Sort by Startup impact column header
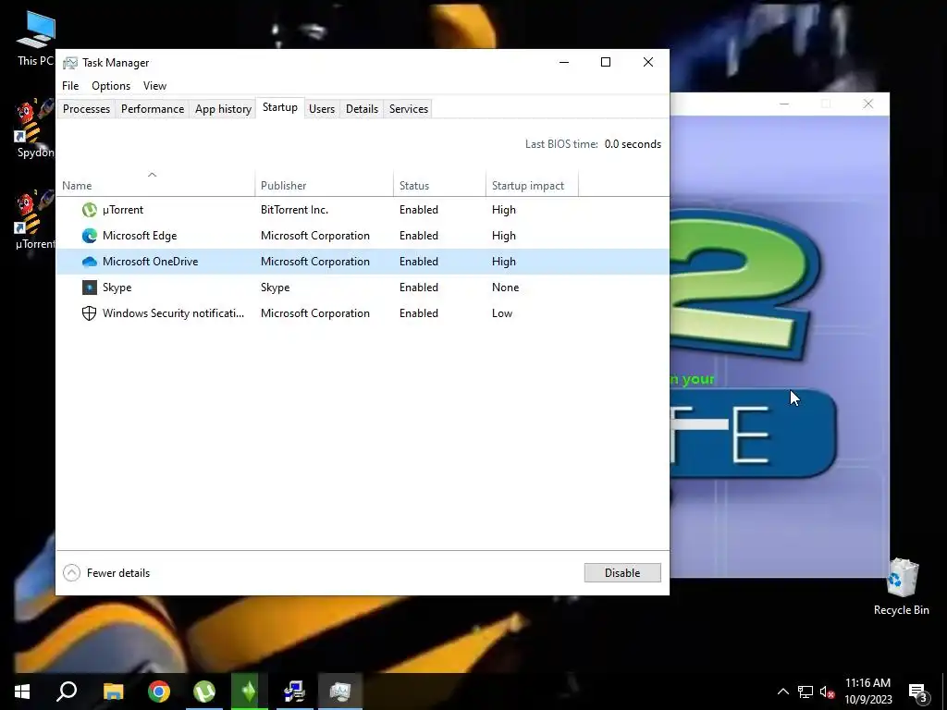 pos(532,184)
